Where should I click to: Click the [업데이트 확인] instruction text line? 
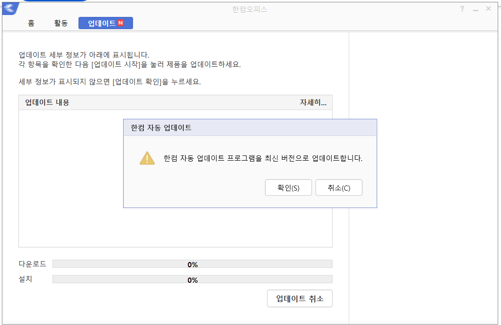pos(110,82)
